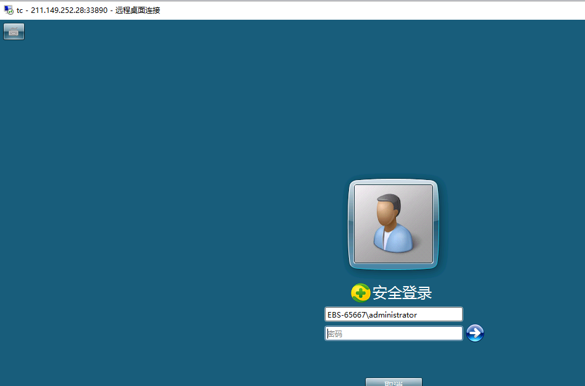Click the 远程桌面连接 title bar text

[x=137, y=10]
